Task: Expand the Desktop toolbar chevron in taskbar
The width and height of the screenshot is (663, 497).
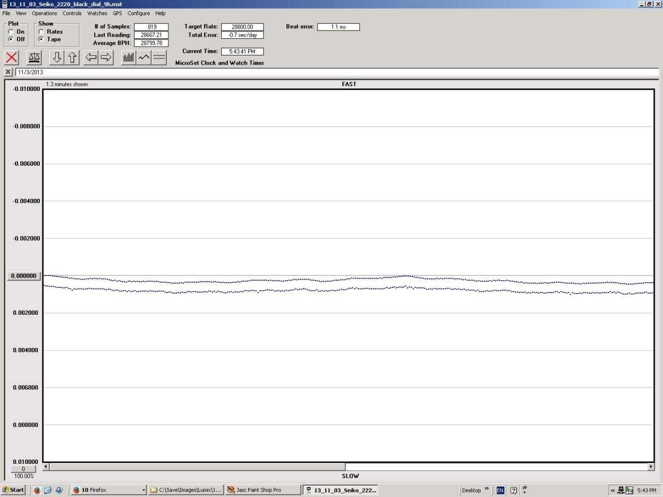Action: (486, 489)
